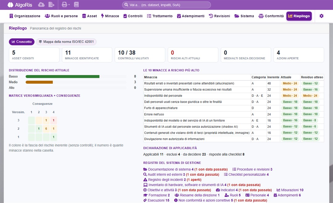The height and width of the screenshot is (203, 333).
Task: Click the Asset censiti card
Action: pyautogui.click(x=34, y=55)
